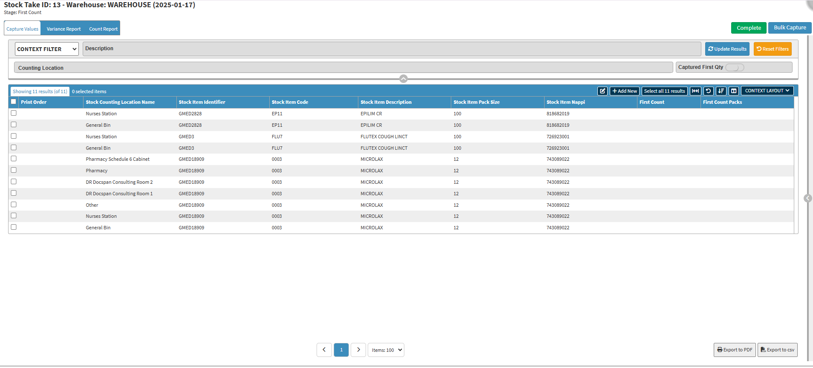Check the Nurses Station GMED18909 row
The height and width of the screenshot is (368, 813).
click(14, 216)
